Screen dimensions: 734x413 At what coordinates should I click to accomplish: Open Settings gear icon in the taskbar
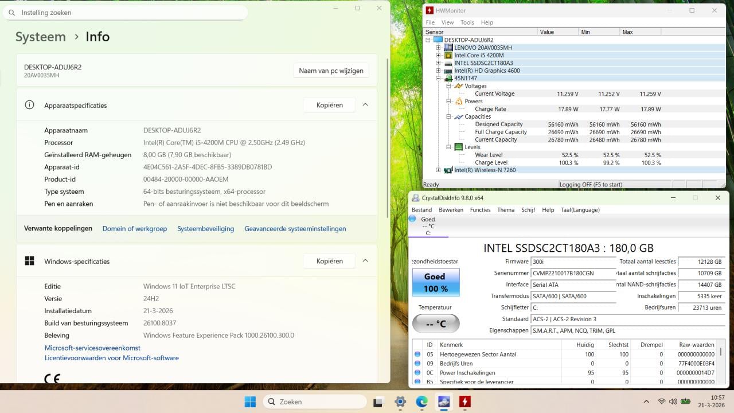400,402
